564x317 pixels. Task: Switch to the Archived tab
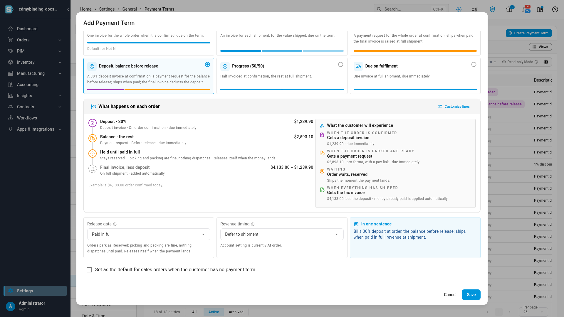(x=236, y=312)
